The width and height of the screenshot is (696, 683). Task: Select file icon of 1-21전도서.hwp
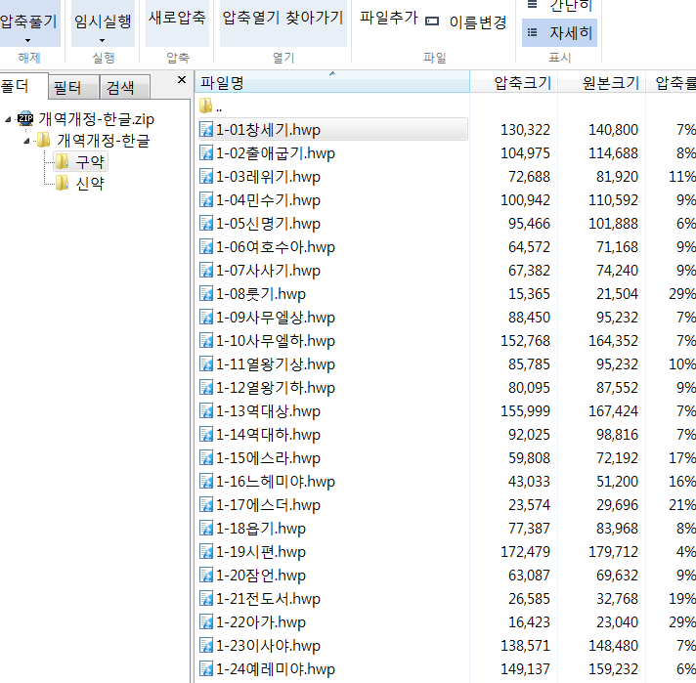pyautogui.click(x=206, y=599)
